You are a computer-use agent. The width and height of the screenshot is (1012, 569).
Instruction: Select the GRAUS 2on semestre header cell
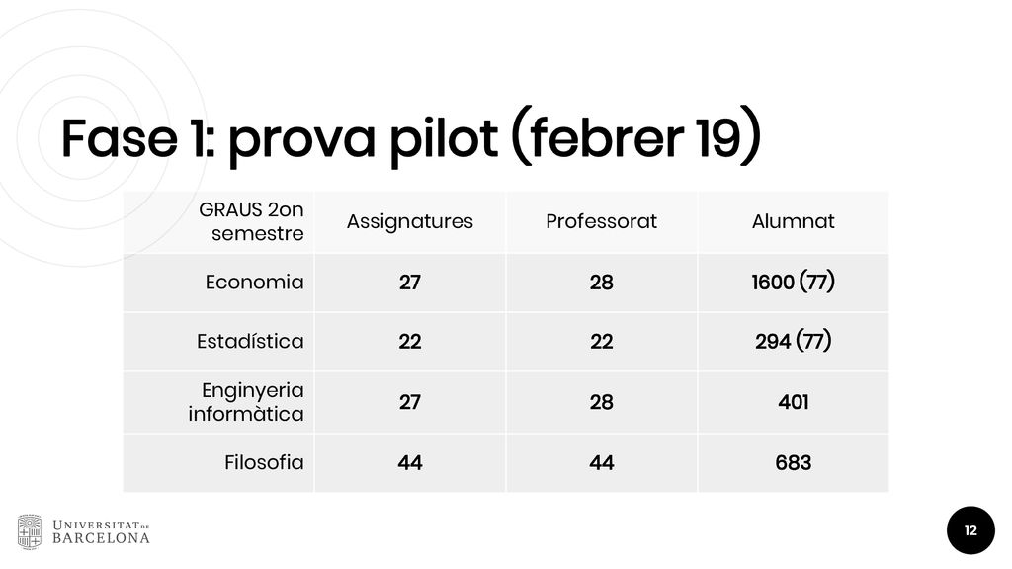click(x=218, y=221)
